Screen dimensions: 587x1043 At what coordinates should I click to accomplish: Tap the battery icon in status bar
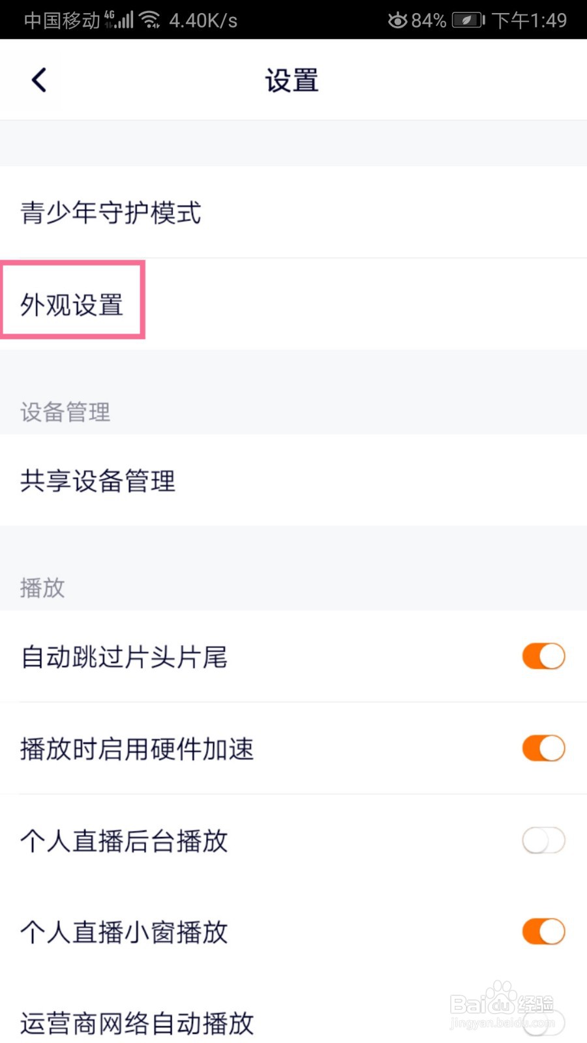[468, 20]
